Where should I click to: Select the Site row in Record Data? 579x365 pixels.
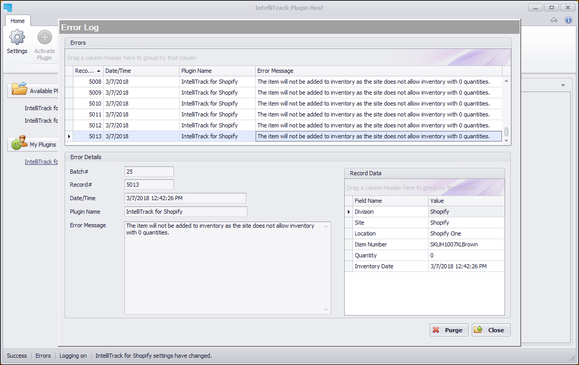425,223
